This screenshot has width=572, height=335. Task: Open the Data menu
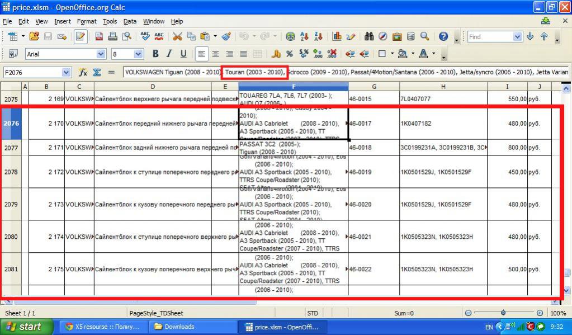click(x=130, y=21)
